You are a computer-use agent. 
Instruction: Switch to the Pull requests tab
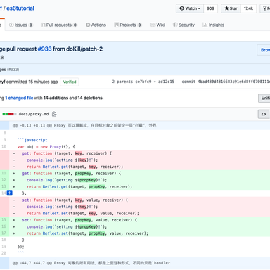tap(59, 25)
